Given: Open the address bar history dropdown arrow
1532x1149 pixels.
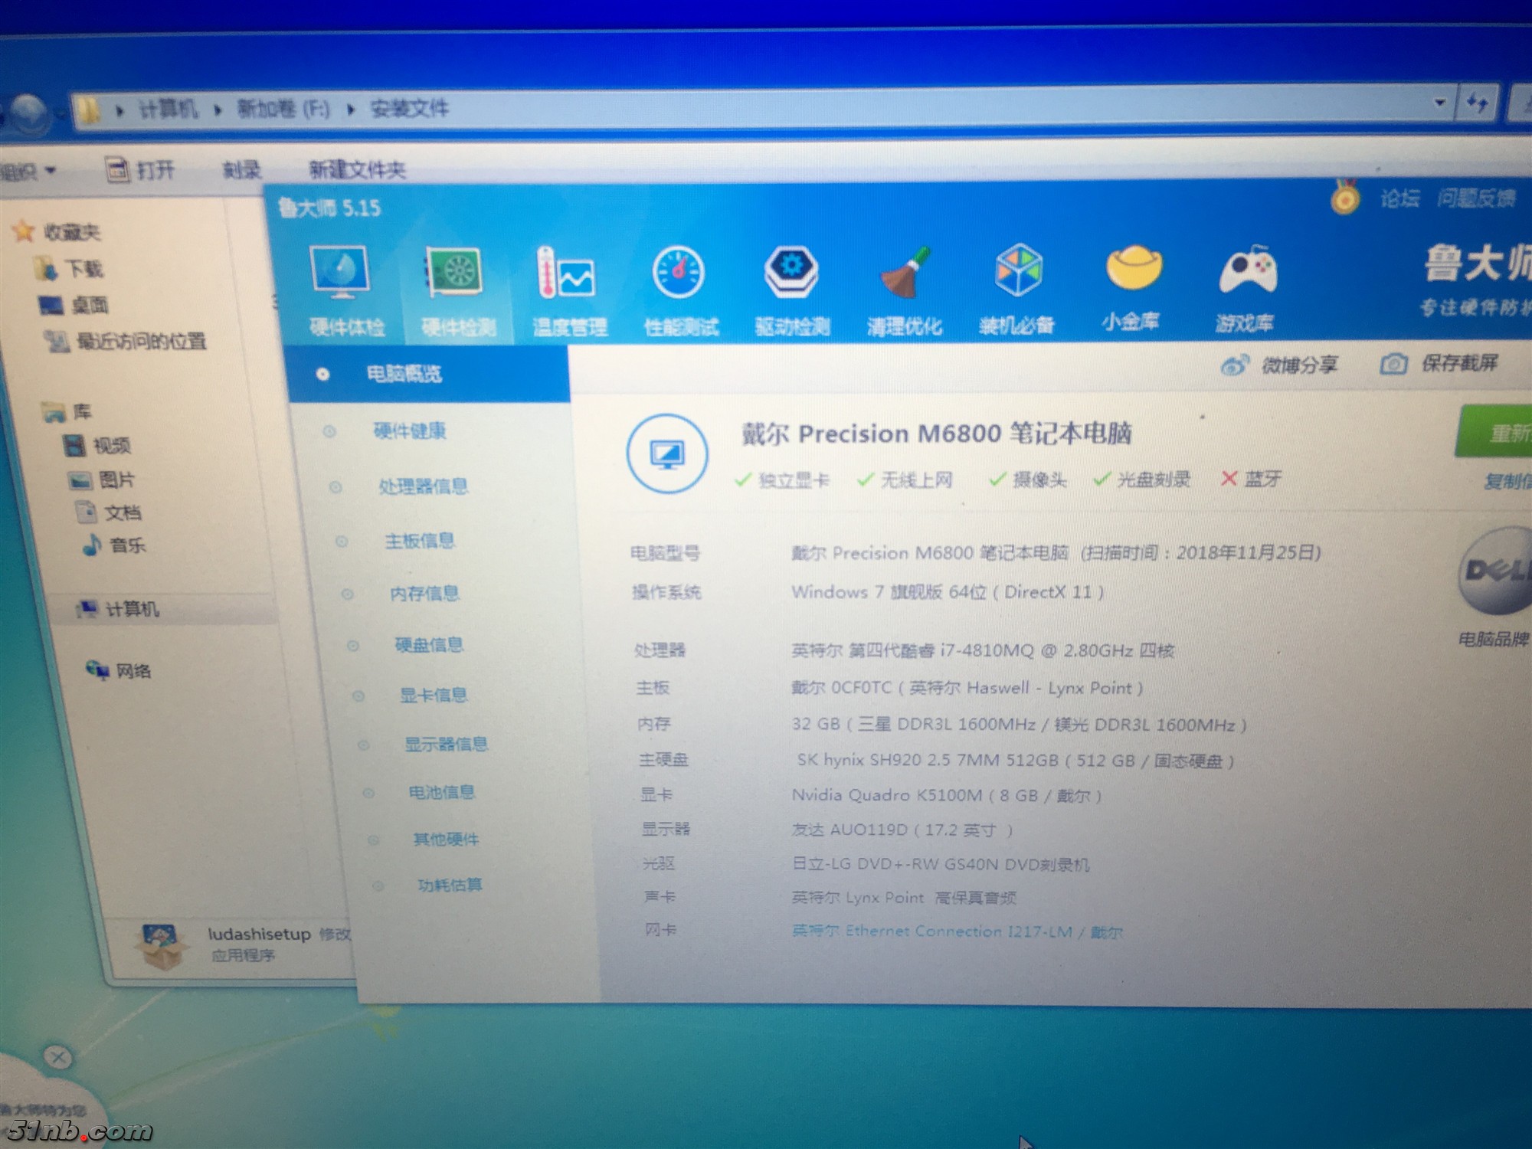Looking at the screenshot, I should point(1439,103).
